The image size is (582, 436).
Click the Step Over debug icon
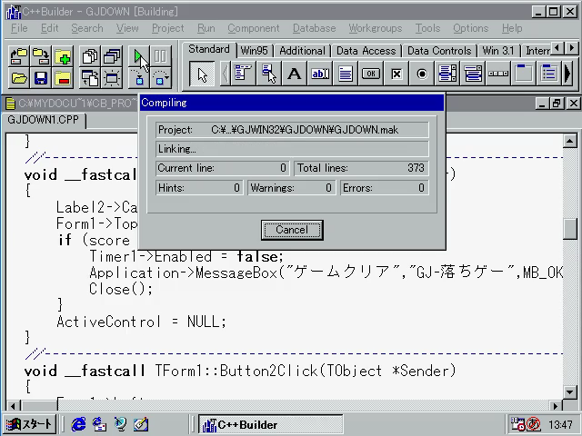tap(160, 78)
